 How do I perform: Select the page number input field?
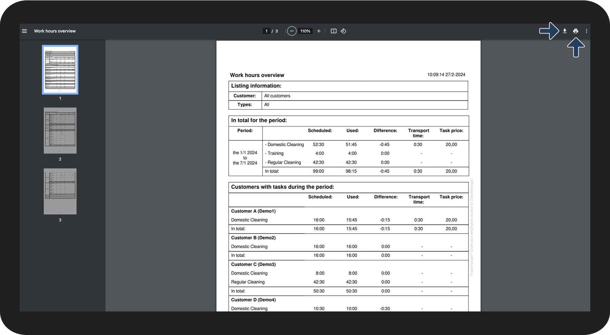tap(267, 31)
